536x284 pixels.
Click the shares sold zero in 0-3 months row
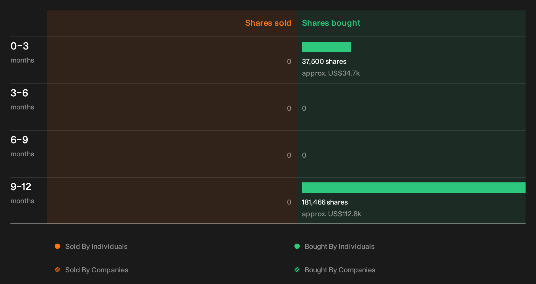click(x=289, y=62)
